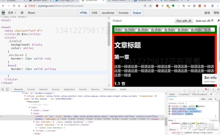Image resolution: width=220 pixels, height=135 pixels.
Task: Click the Share button
Action: [x=31, y=13]
